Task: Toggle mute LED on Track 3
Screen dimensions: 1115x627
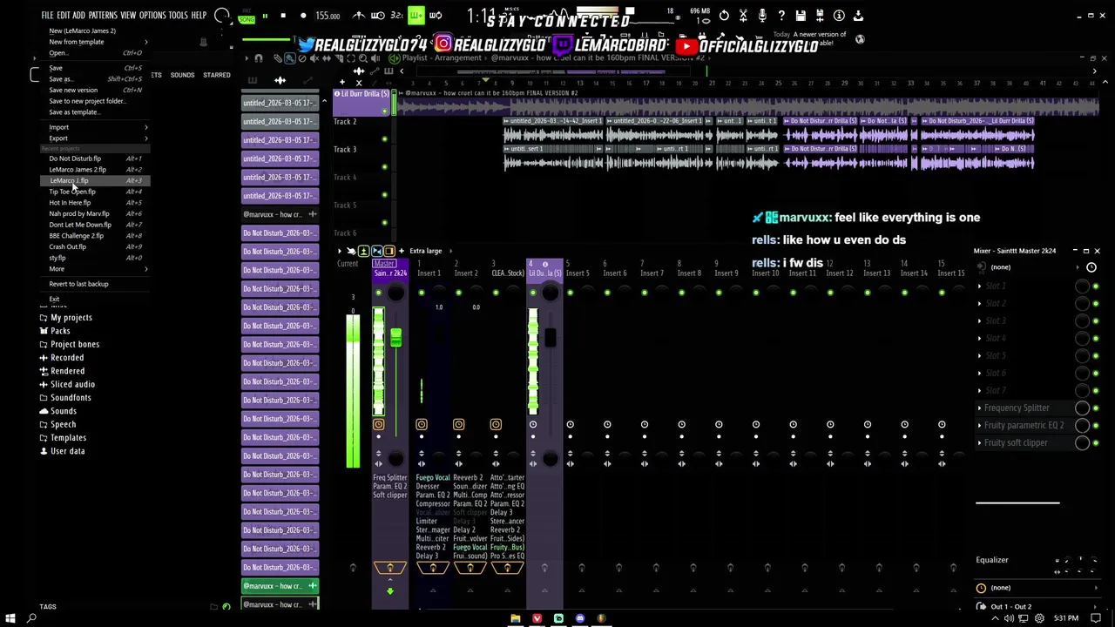Action: [x=384, y=167]
